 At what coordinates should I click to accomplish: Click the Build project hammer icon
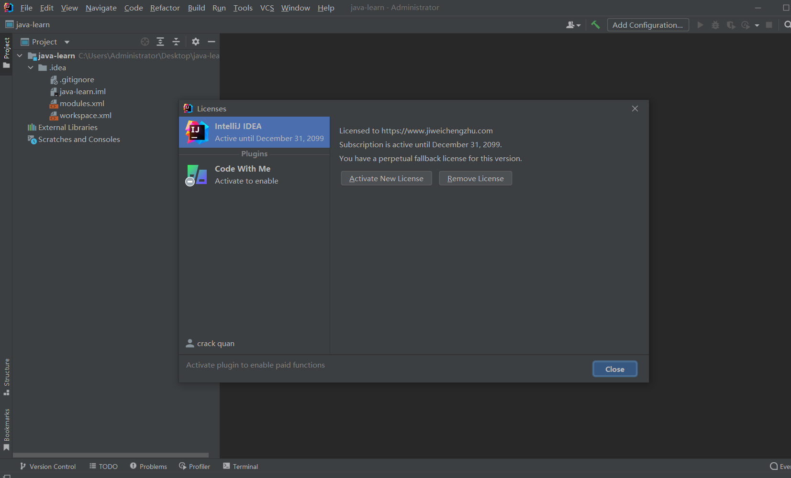pyautogui.click(x=595, y=25)
